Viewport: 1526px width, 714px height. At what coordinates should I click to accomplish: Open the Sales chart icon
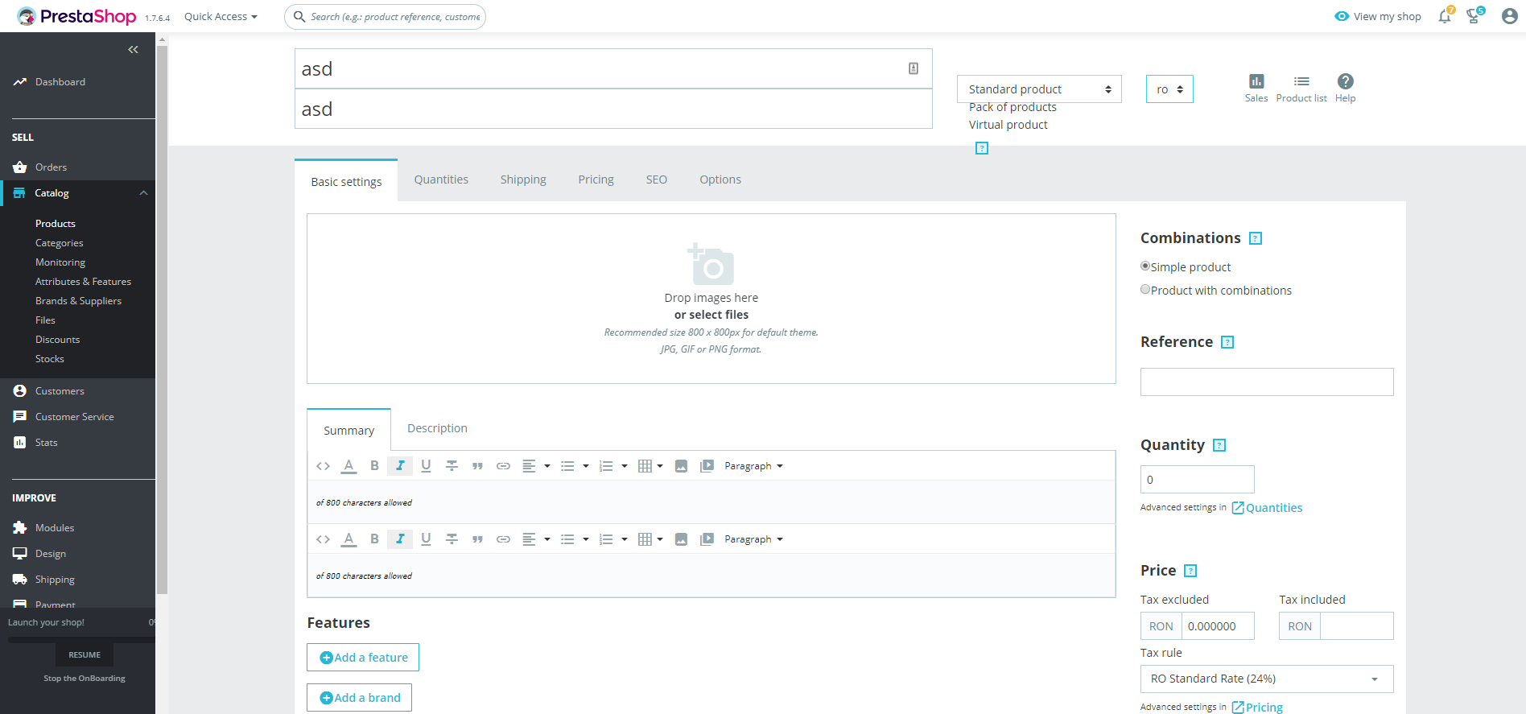pos(1256,81)
